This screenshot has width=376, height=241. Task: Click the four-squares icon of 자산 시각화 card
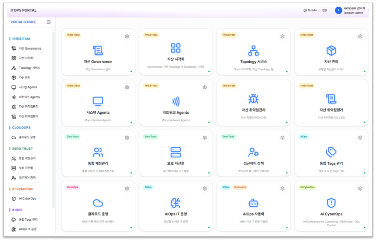click(176, 48)
